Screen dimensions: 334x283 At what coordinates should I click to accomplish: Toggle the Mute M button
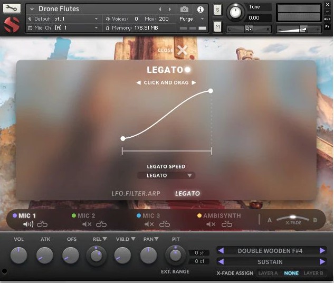[x=217, y=26]
